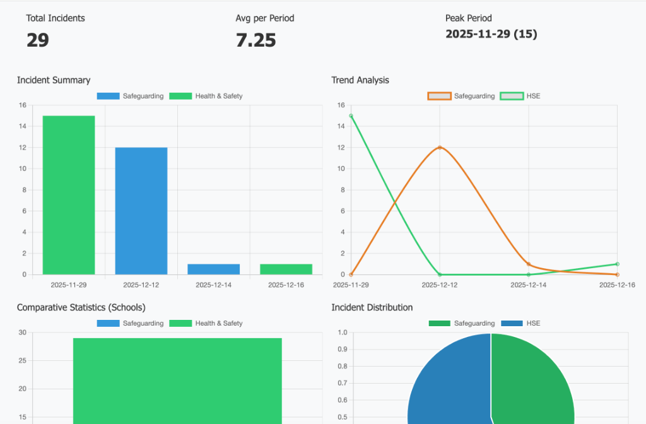The height and width of the screenshot is (424, 646).
Task: Click HSE data point at 2025-12-16 in Trend Analysis
Action: (617, 264)
